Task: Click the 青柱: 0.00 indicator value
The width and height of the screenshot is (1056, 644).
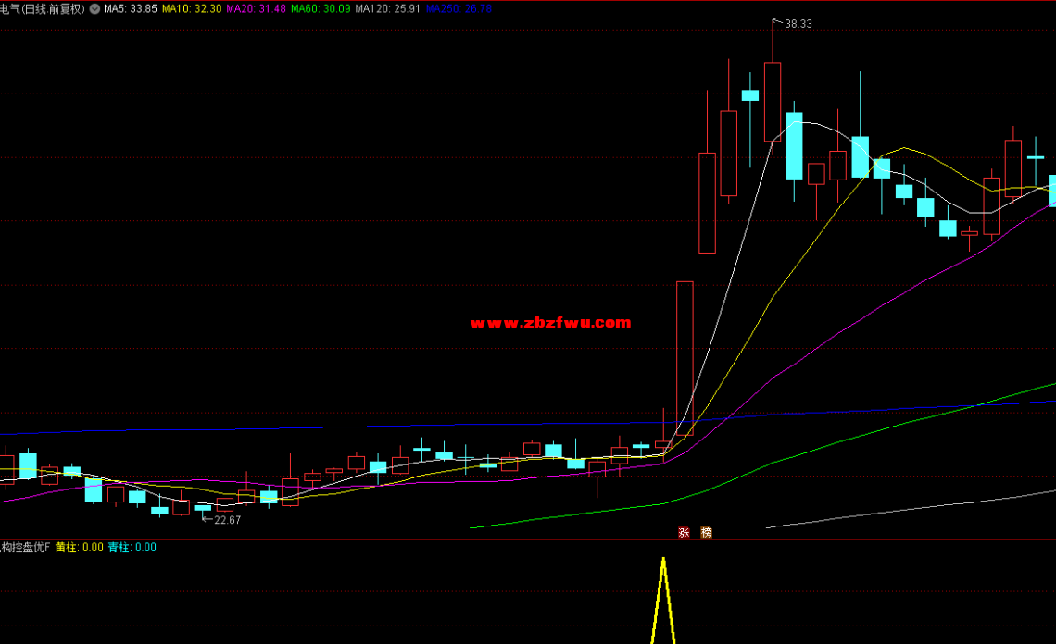Action: click(132, 547)
